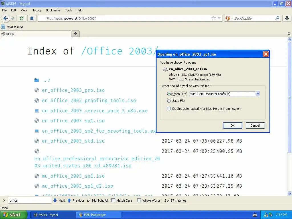292x219 pixels.
Task: Open the History menu
Action: point(36,10)
